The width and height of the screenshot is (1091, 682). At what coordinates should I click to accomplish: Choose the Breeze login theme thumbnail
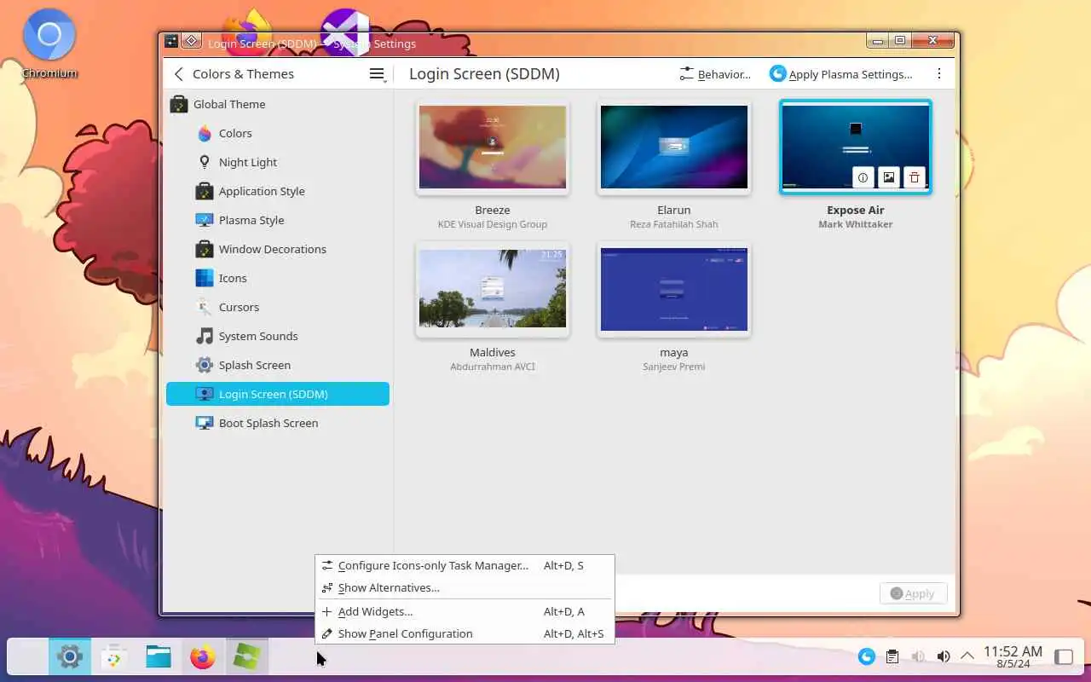pyautogui.click(x=493, y=147)
